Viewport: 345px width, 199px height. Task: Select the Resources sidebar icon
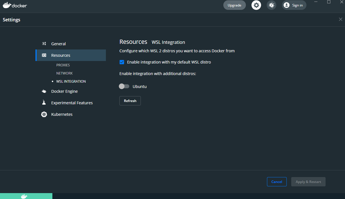click(44, 55)
